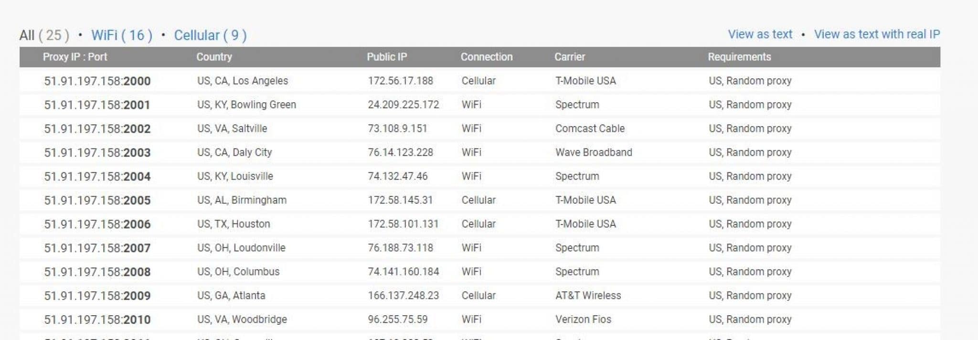Click the Proxy IP : Port column header
Screen dimensions: 978x340
tap(75, 57)
